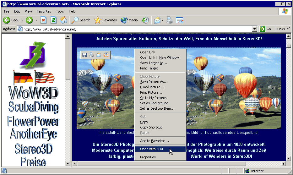Screen dimensions: 293x175
Task: Open Properties from context menu
Action: point(160,157)
